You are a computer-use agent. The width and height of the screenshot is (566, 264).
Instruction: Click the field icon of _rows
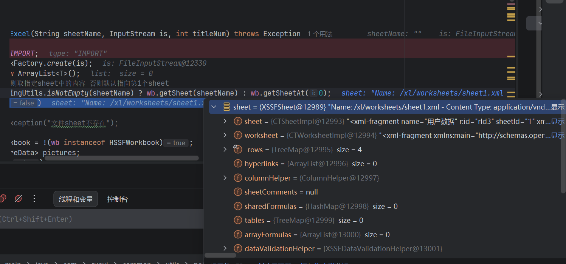[x=238, y=150]
